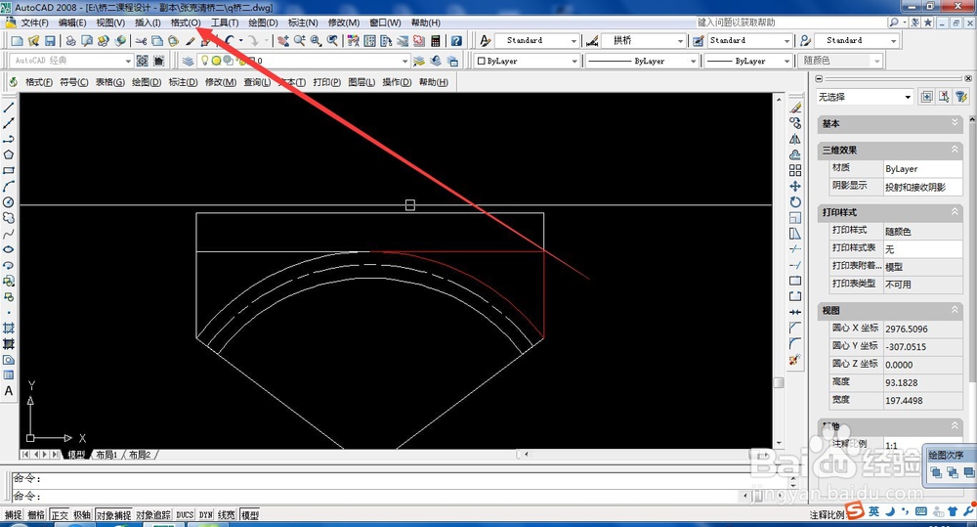Collapse the 三维效果 section
This screenshot has height=527, width=977.
click(954, 150)
